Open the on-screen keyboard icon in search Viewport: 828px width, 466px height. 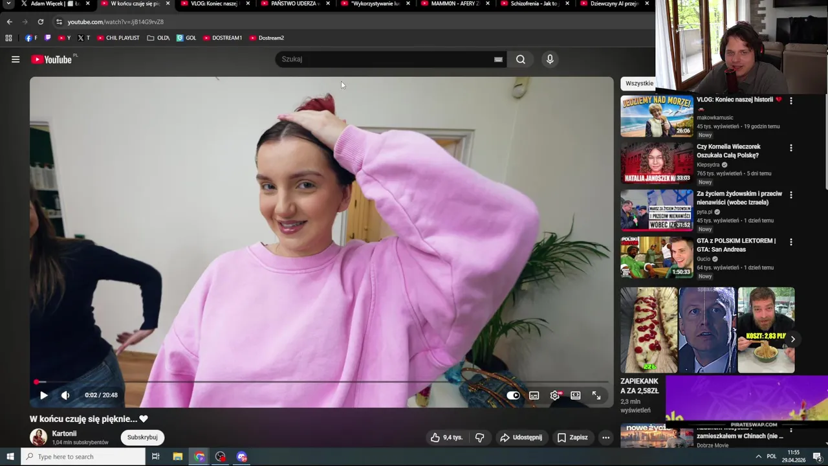pyautogui.click(x=498, y=60)
